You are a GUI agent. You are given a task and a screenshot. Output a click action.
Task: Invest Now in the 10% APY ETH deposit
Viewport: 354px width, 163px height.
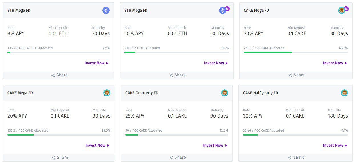coord(216,63)
